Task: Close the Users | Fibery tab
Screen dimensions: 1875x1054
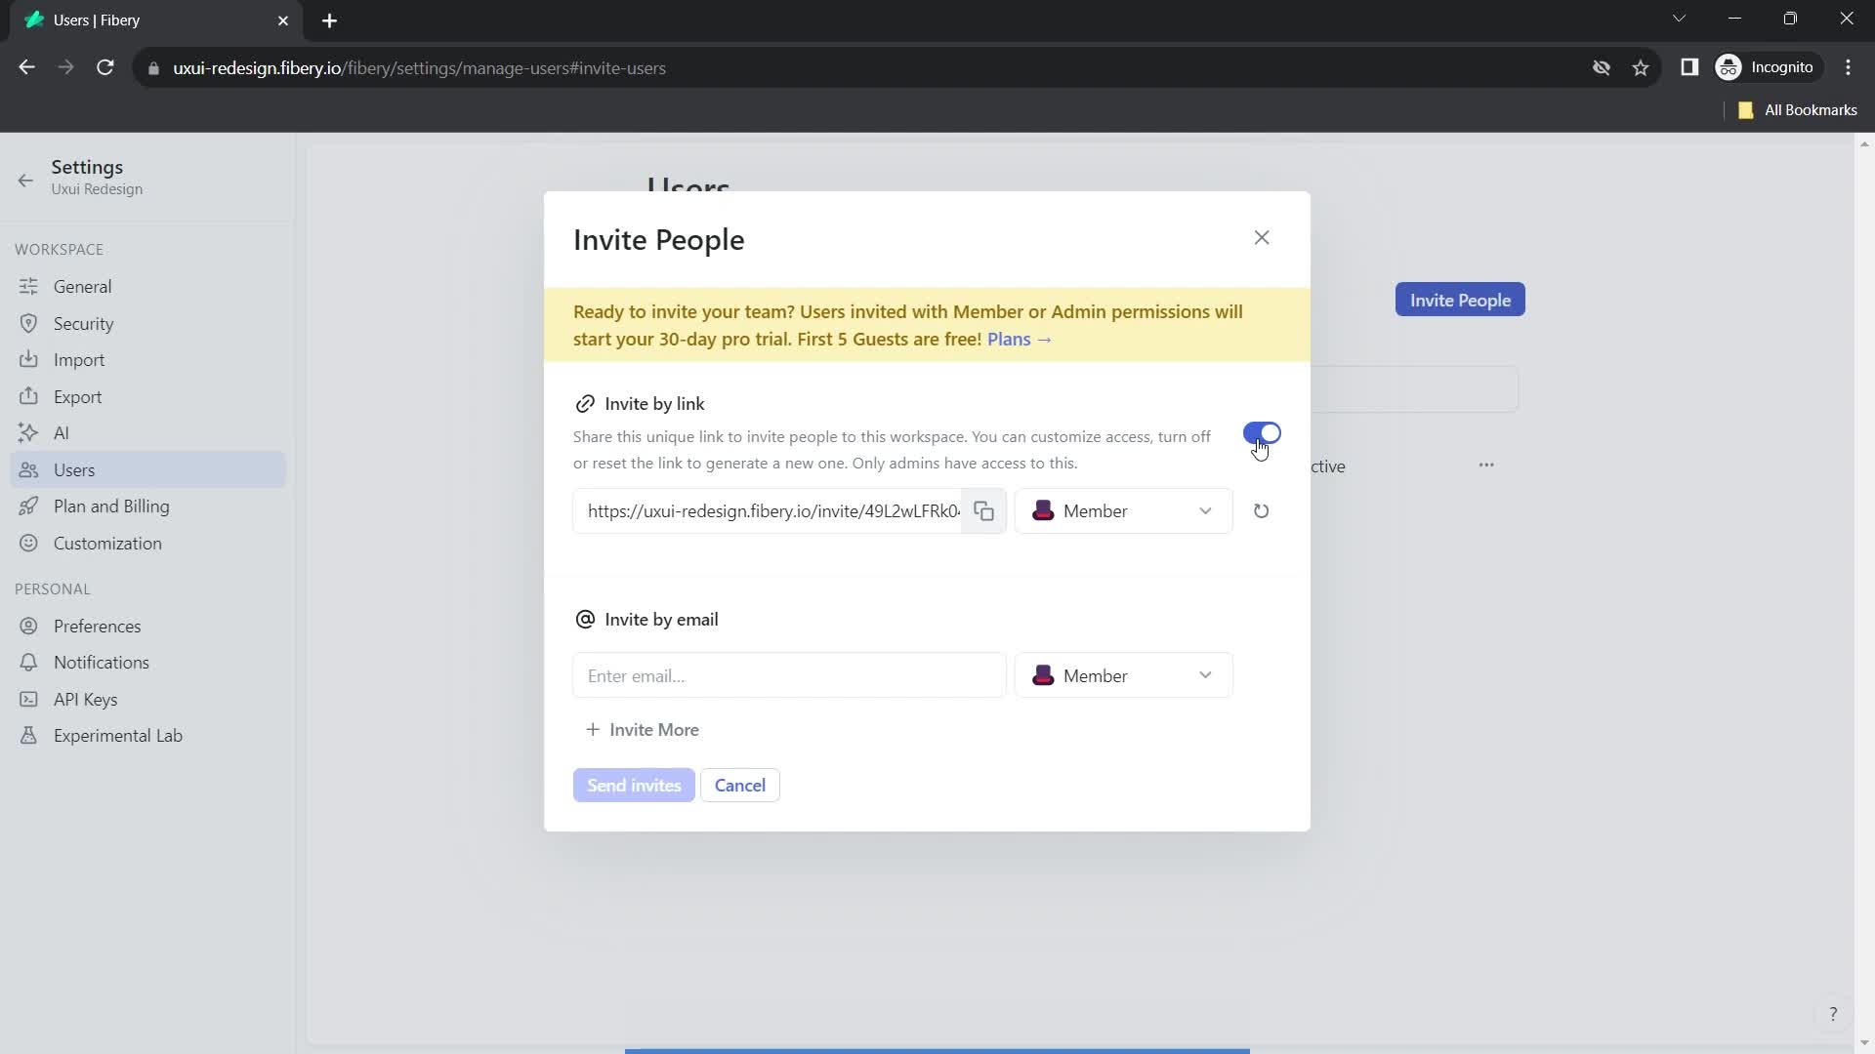Action: pos(283,20)
